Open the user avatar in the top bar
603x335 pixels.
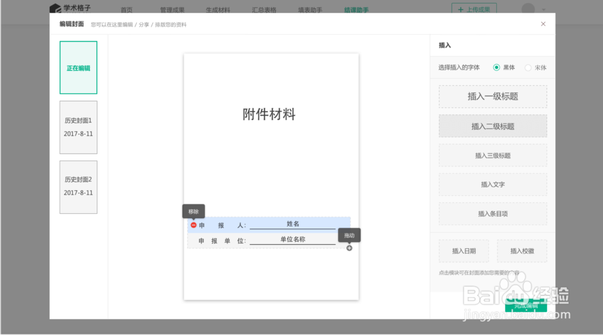click(528, 9)
